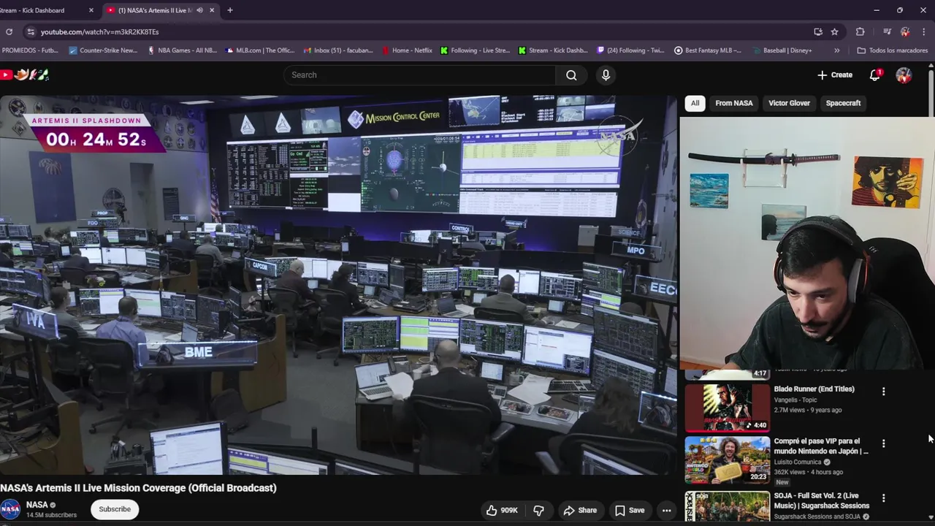Open the Todos los marcadores folder

pyautogui.click(x=892, y=50)
